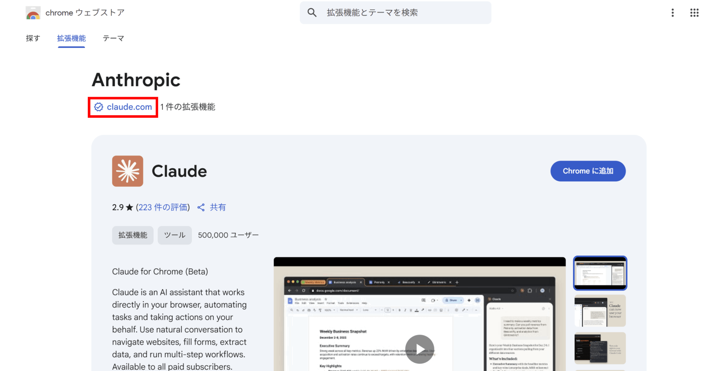Select the first screenshot thumbnail
This screenshot has width=702, height=371.
600,273
